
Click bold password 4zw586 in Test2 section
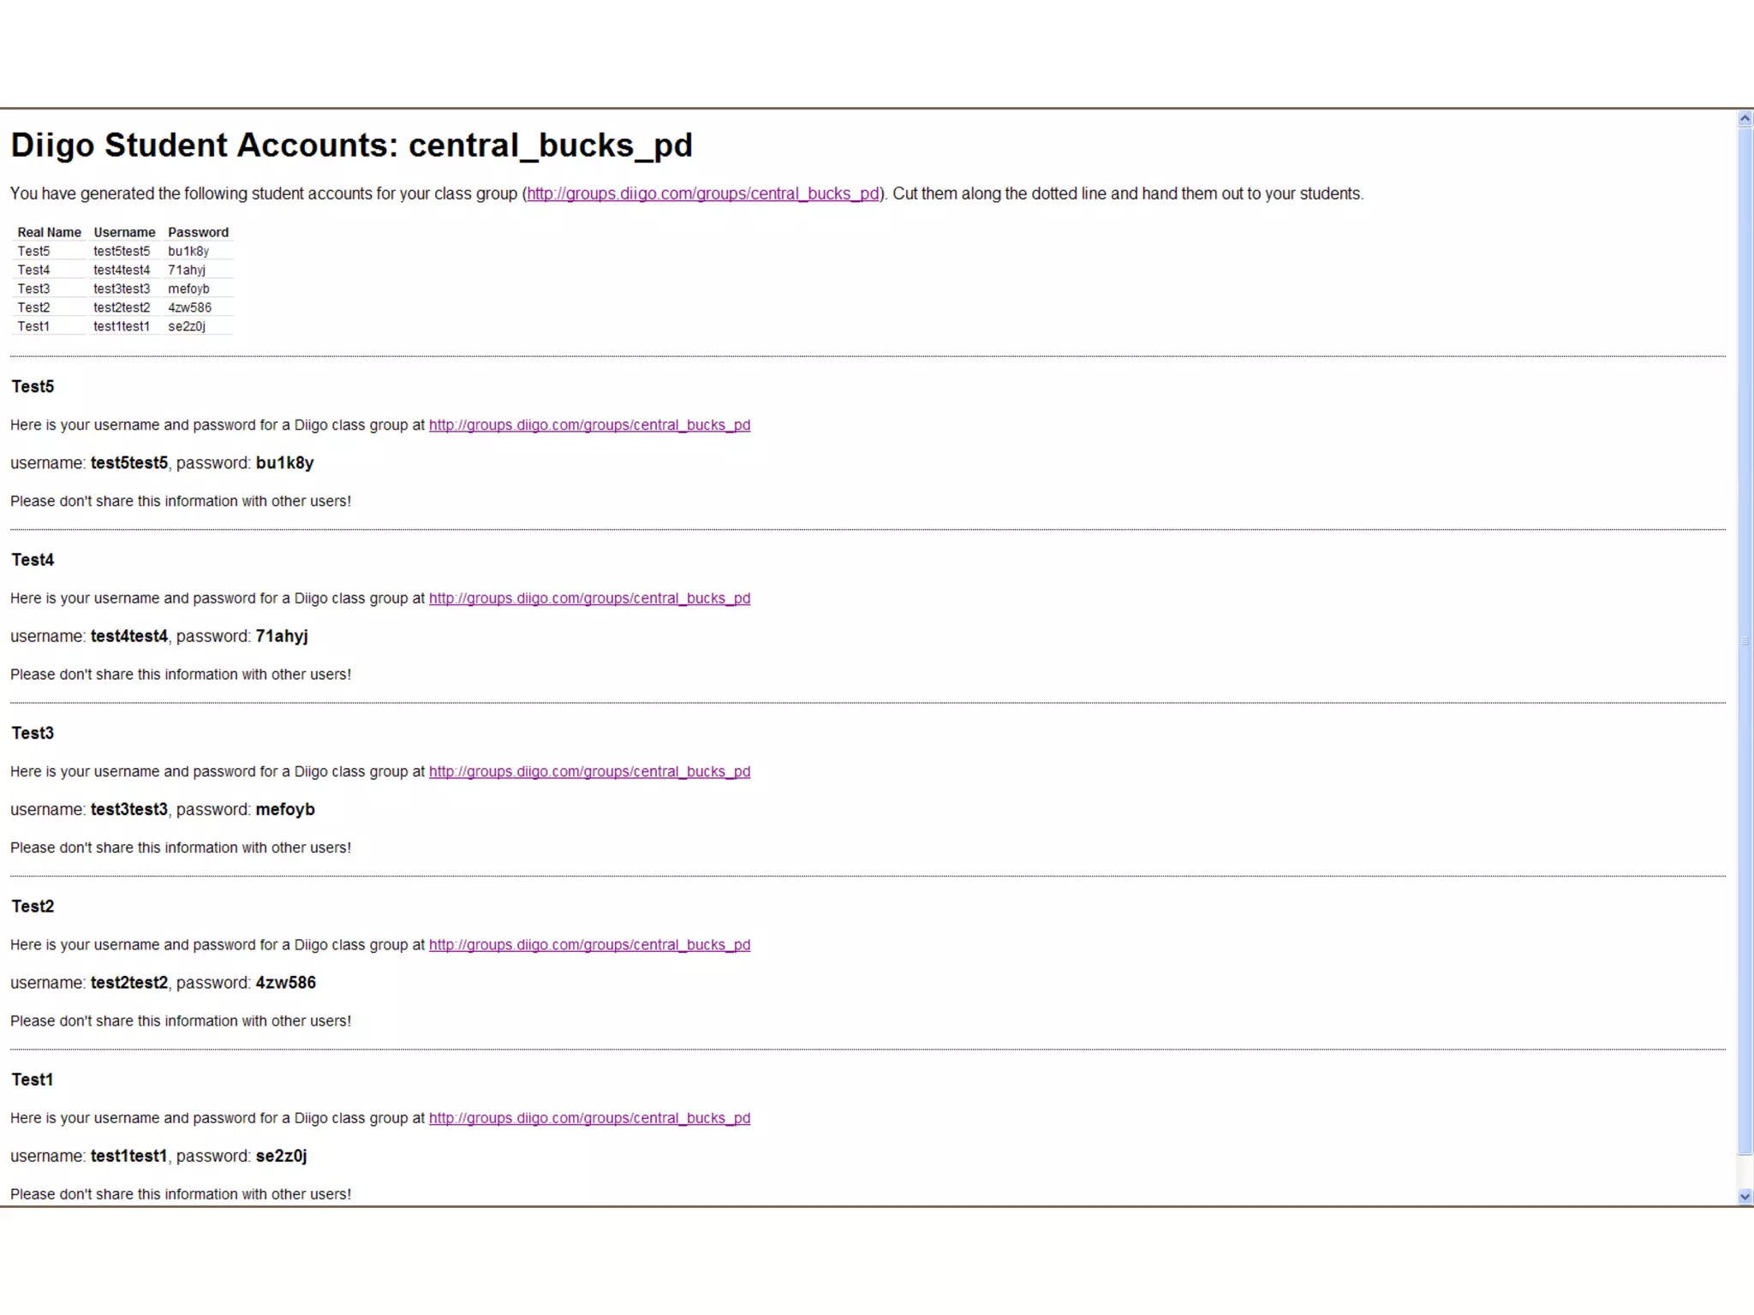click(x=285, y=984)
